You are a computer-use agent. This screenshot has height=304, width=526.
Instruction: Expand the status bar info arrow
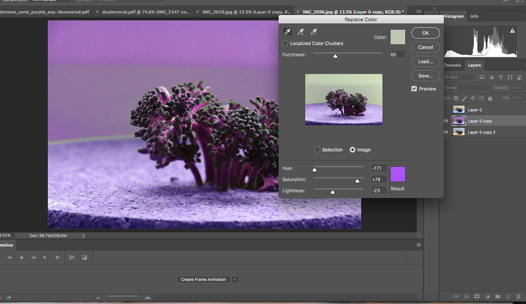83,236
